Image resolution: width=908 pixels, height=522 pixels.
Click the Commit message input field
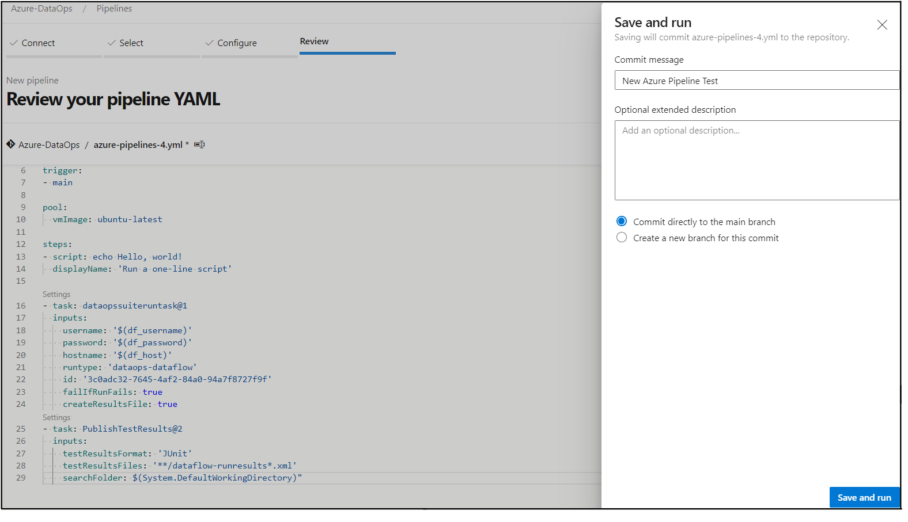coord(756,81)
